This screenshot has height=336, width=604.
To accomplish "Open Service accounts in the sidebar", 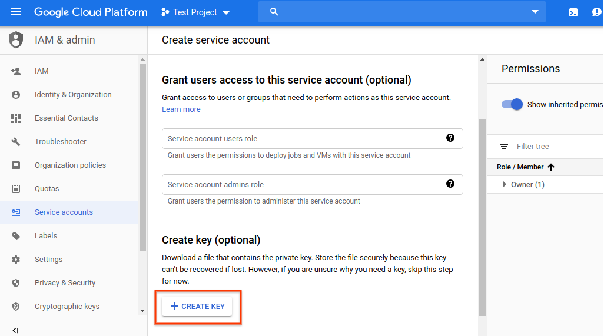I will (64, 212).
